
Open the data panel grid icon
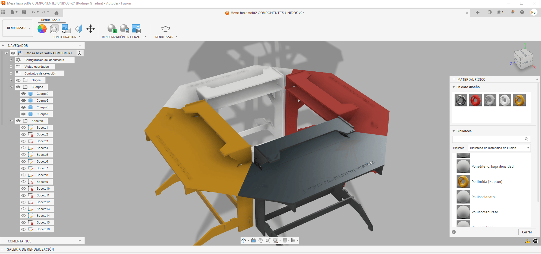[3, 12]
